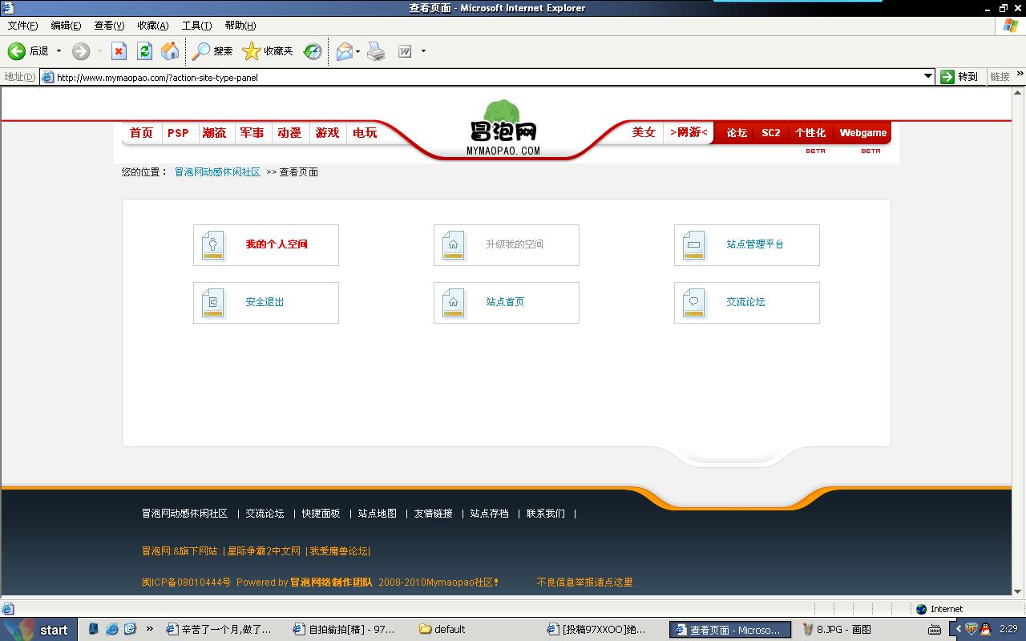Click the 冒泡网动感休闲社区 breadcrumb link
This screenshot has height=641, width=1026.
217,172
